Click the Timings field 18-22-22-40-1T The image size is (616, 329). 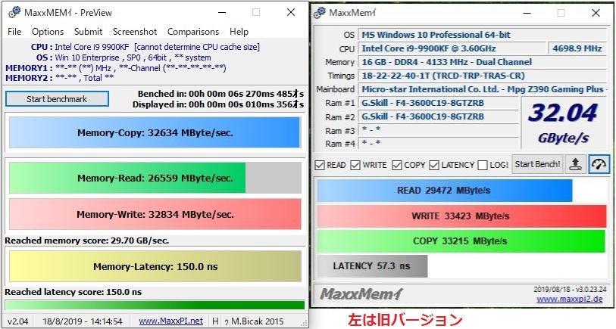(x=483, y=76)
